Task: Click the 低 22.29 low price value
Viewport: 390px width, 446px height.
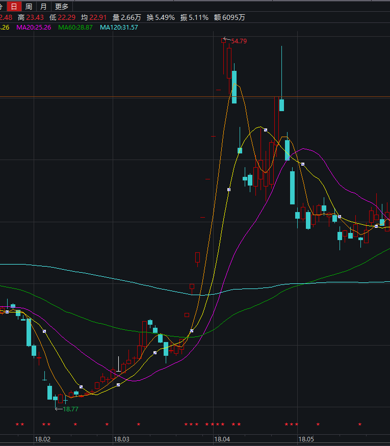Action: click(x=62, y=17)
